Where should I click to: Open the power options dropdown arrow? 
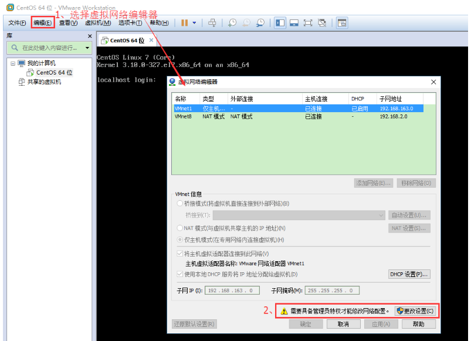coord(194,23)
